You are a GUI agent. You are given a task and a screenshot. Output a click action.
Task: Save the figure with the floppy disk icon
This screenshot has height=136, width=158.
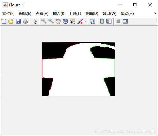(x=18, y=21)
